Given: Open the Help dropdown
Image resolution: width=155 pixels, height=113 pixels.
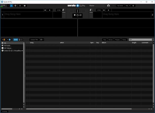Looking at the screenshot, I should (128, 6).
